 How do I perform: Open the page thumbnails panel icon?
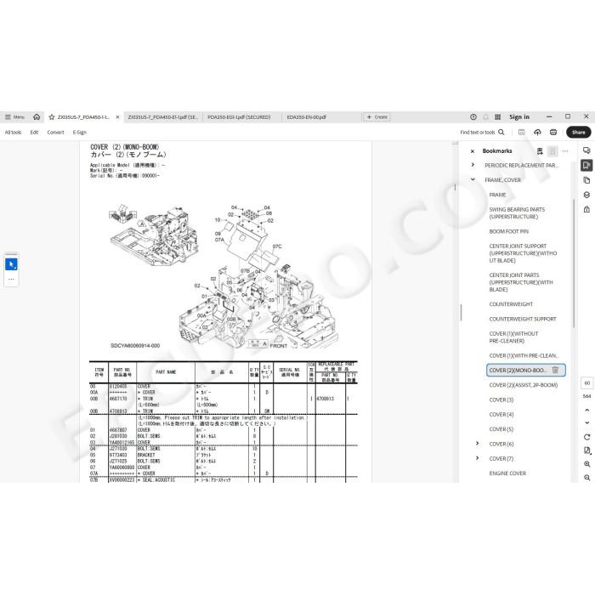(x=586, y=180)
